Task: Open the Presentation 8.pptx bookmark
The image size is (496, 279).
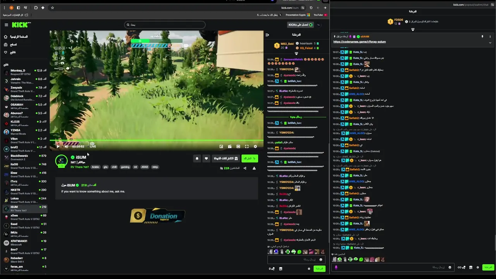Action: tap(298, 15)
